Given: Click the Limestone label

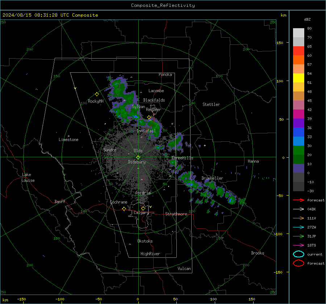Looking at the screenshot, I should [x=68, y=140].
